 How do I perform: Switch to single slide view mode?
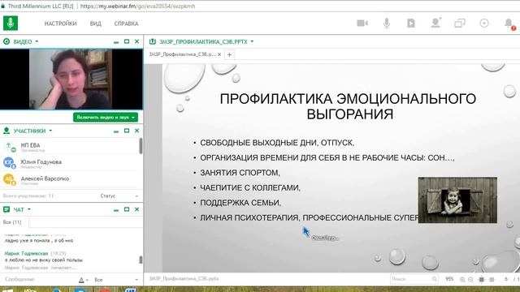tap(482, 280)
